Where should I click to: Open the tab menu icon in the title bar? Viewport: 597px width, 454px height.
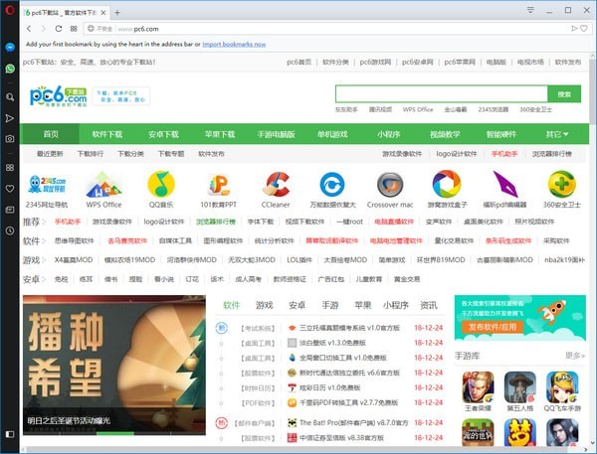(530, 10)
